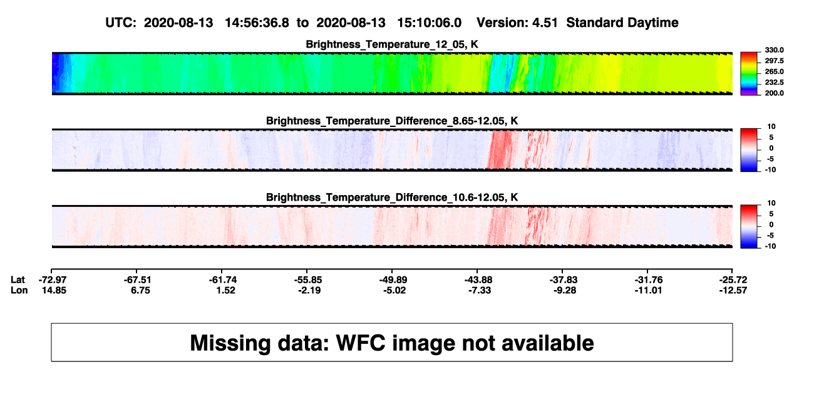Click the 10.6-12.05 difference image strip
The height and width of the screenshot is (417, 814).
pyautogui.click(x=392, y=226)
